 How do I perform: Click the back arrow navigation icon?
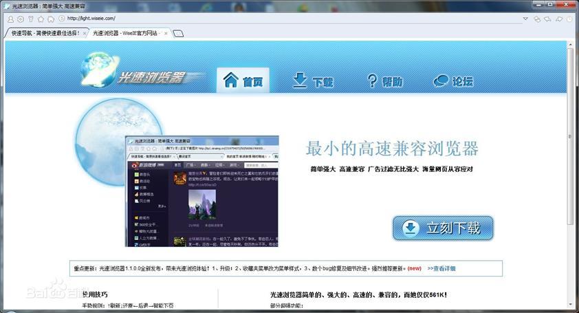tap(547, 19)
